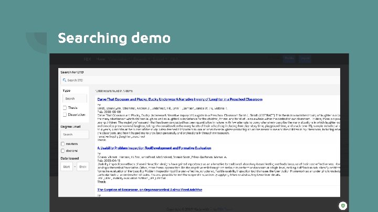
Task: Click the 'Date Issued' filter heading
Action: (70, 159)
